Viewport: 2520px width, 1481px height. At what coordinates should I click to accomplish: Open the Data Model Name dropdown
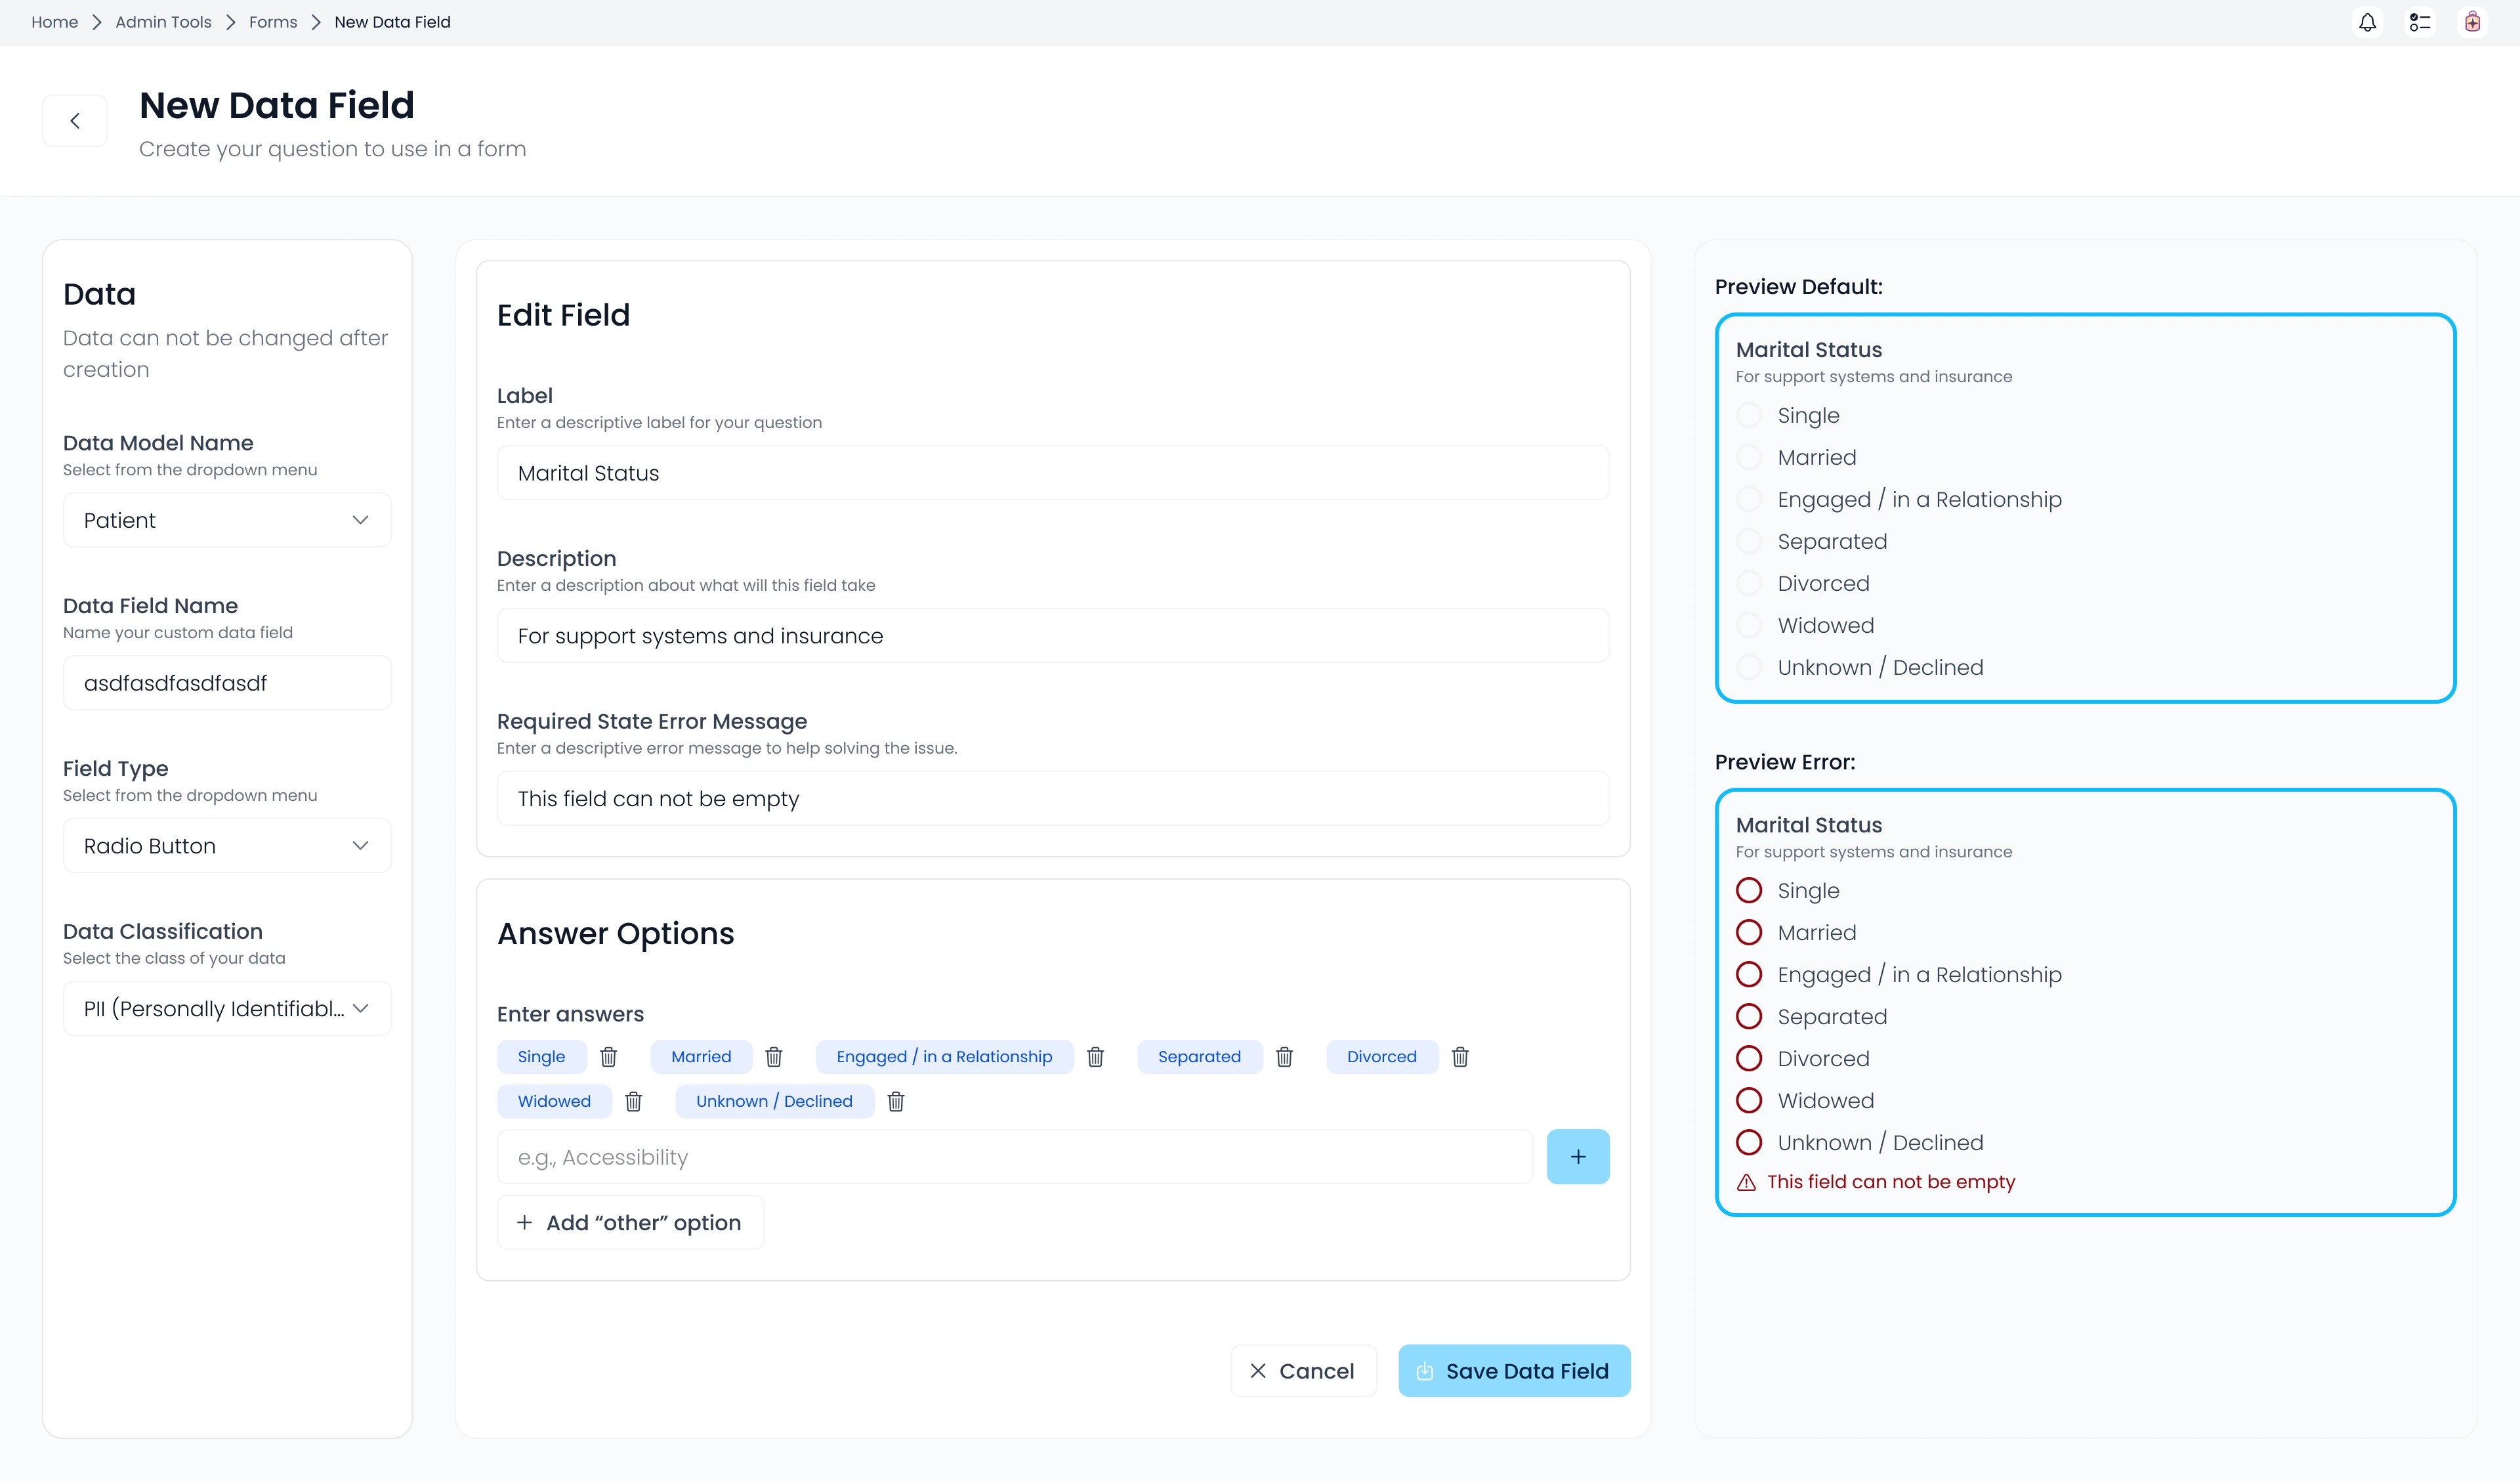click(227, 521)
